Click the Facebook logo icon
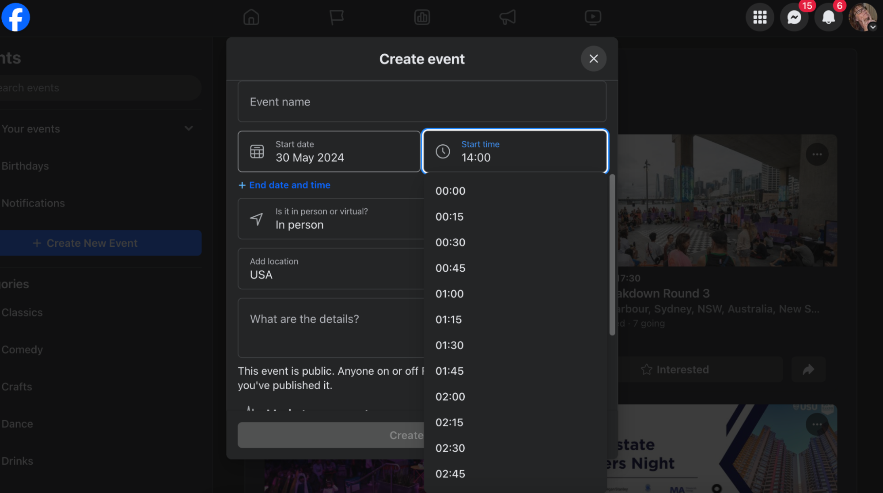 click(x=15, y=17)
